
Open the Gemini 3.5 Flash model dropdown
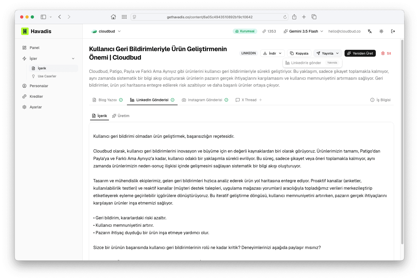[303, 31]
